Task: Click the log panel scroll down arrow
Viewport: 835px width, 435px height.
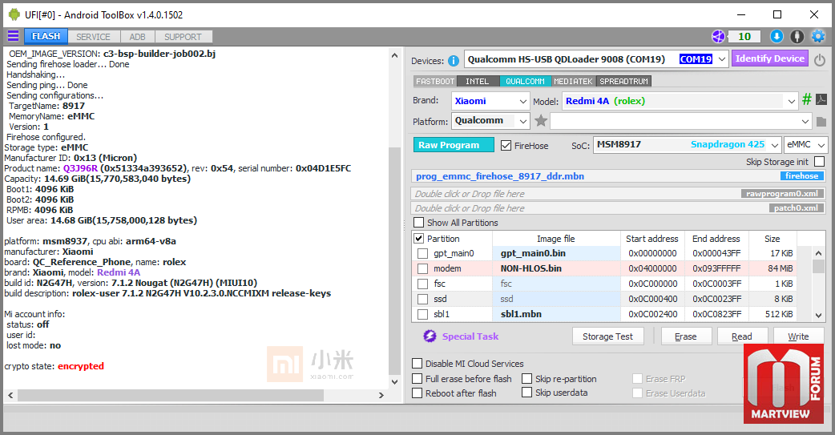Action: pos(394,382)
